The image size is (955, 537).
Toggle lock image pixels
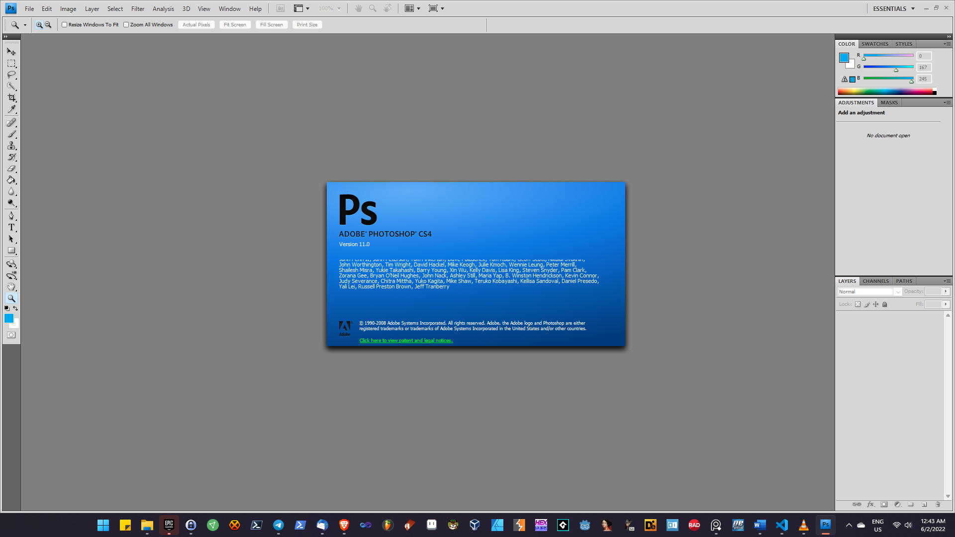[867, 304]
